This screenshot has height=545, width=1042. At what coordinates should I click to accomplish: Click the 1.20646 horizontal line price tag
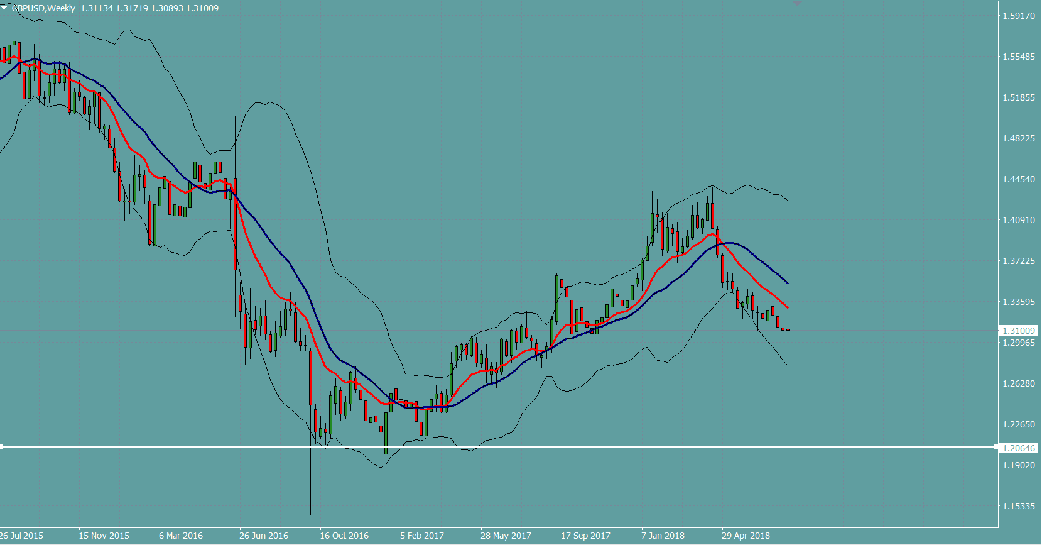pyautogui.click(x=1018, y=448)
